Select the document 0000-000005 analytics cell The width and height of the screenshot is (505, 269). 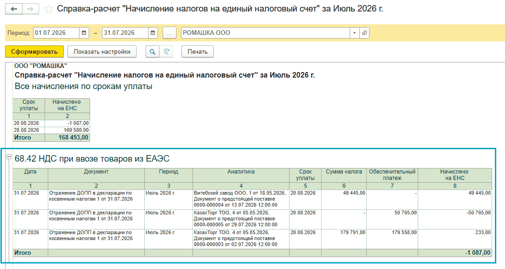tap(241, 219)
